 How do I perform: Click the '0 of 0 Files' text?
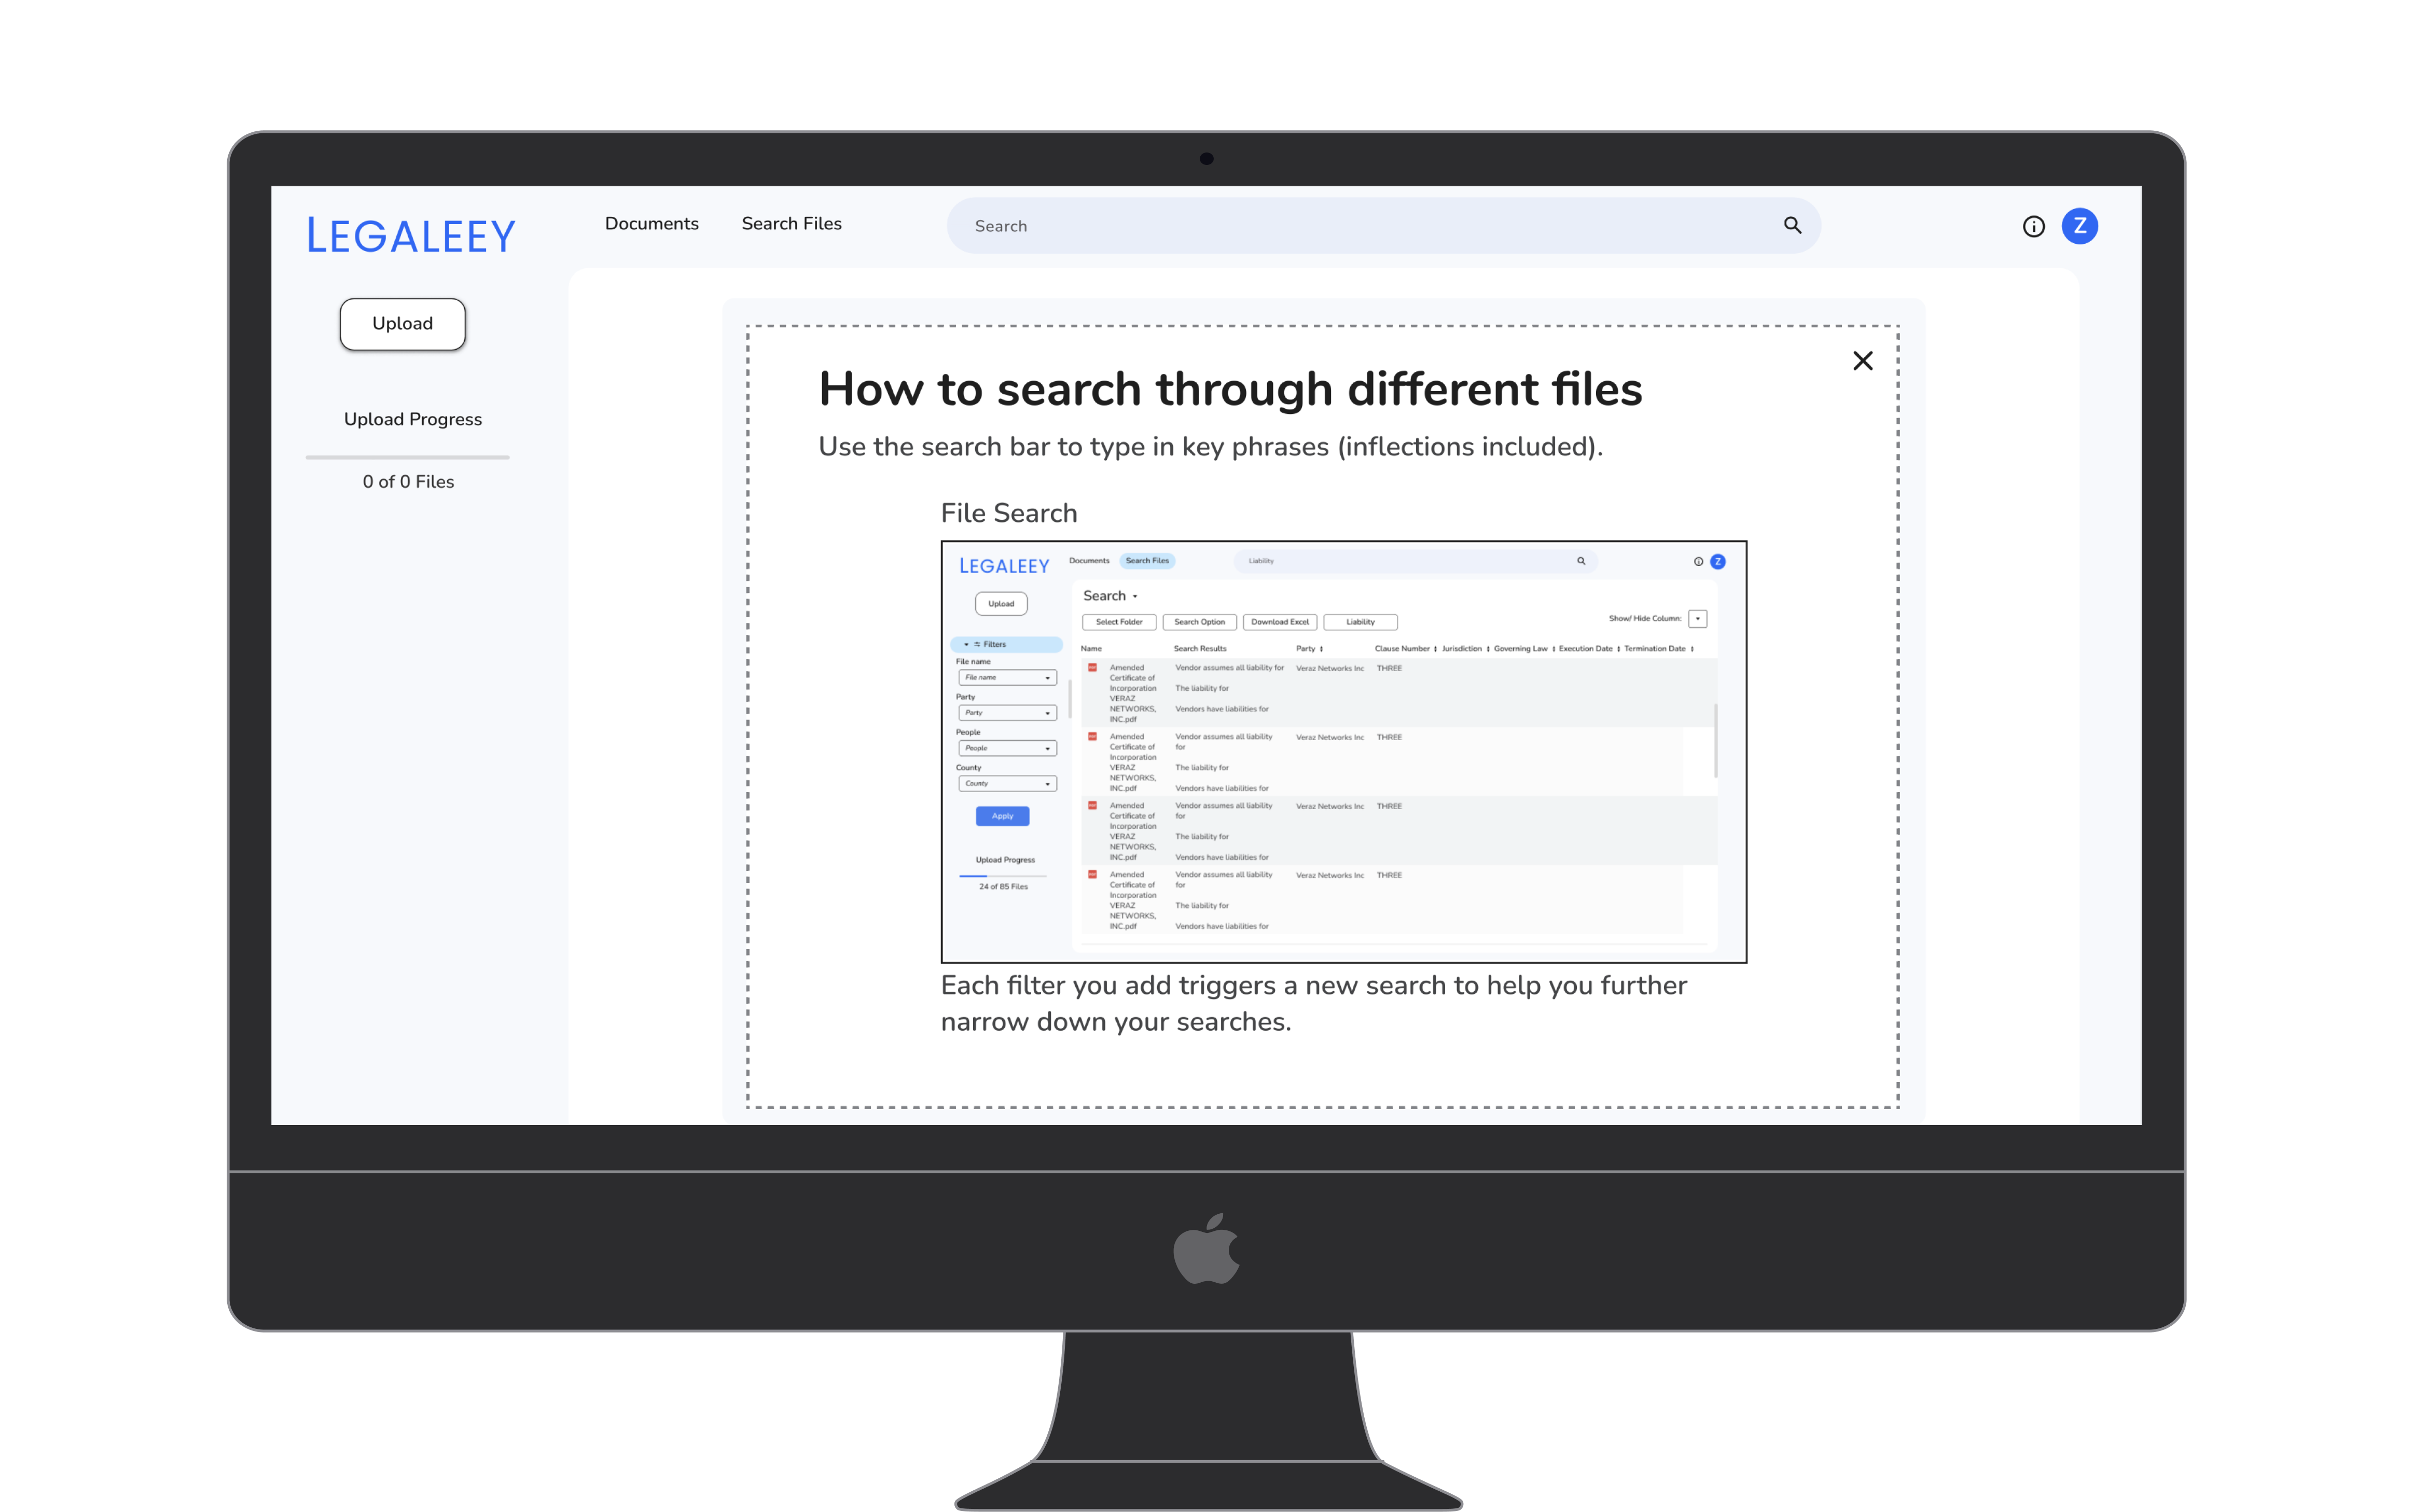click(x=408, y=482)
